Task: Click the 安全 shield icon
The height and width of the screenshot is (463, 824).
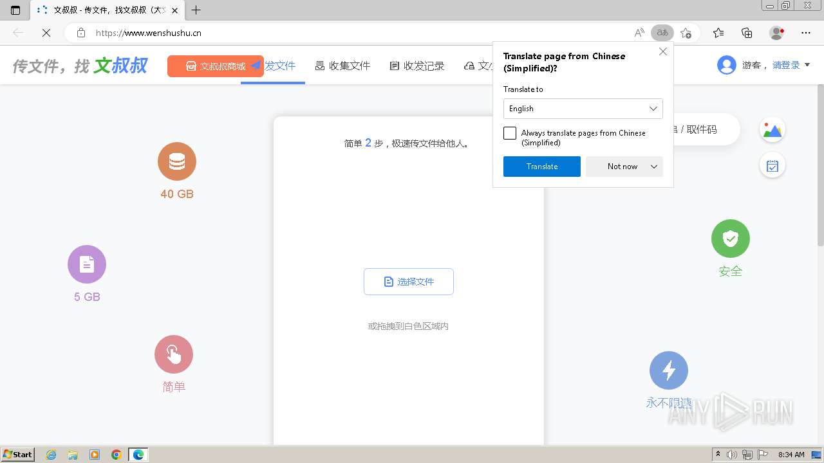Action: [731, 239]
